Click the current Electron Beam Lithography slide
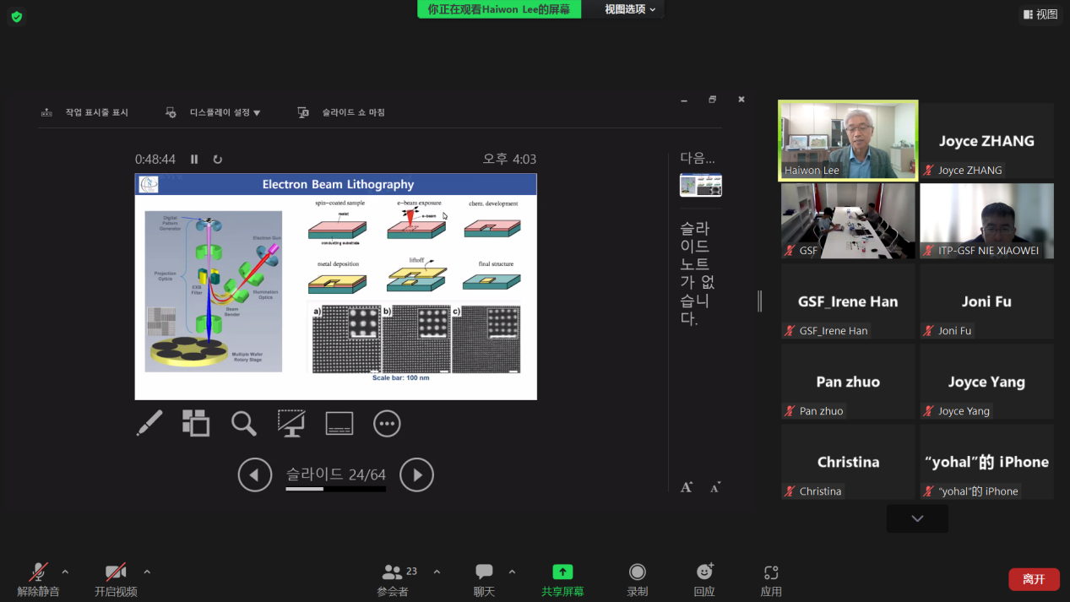The height and width of the screenshot is (602, 1070). click(x=336, y=286)
